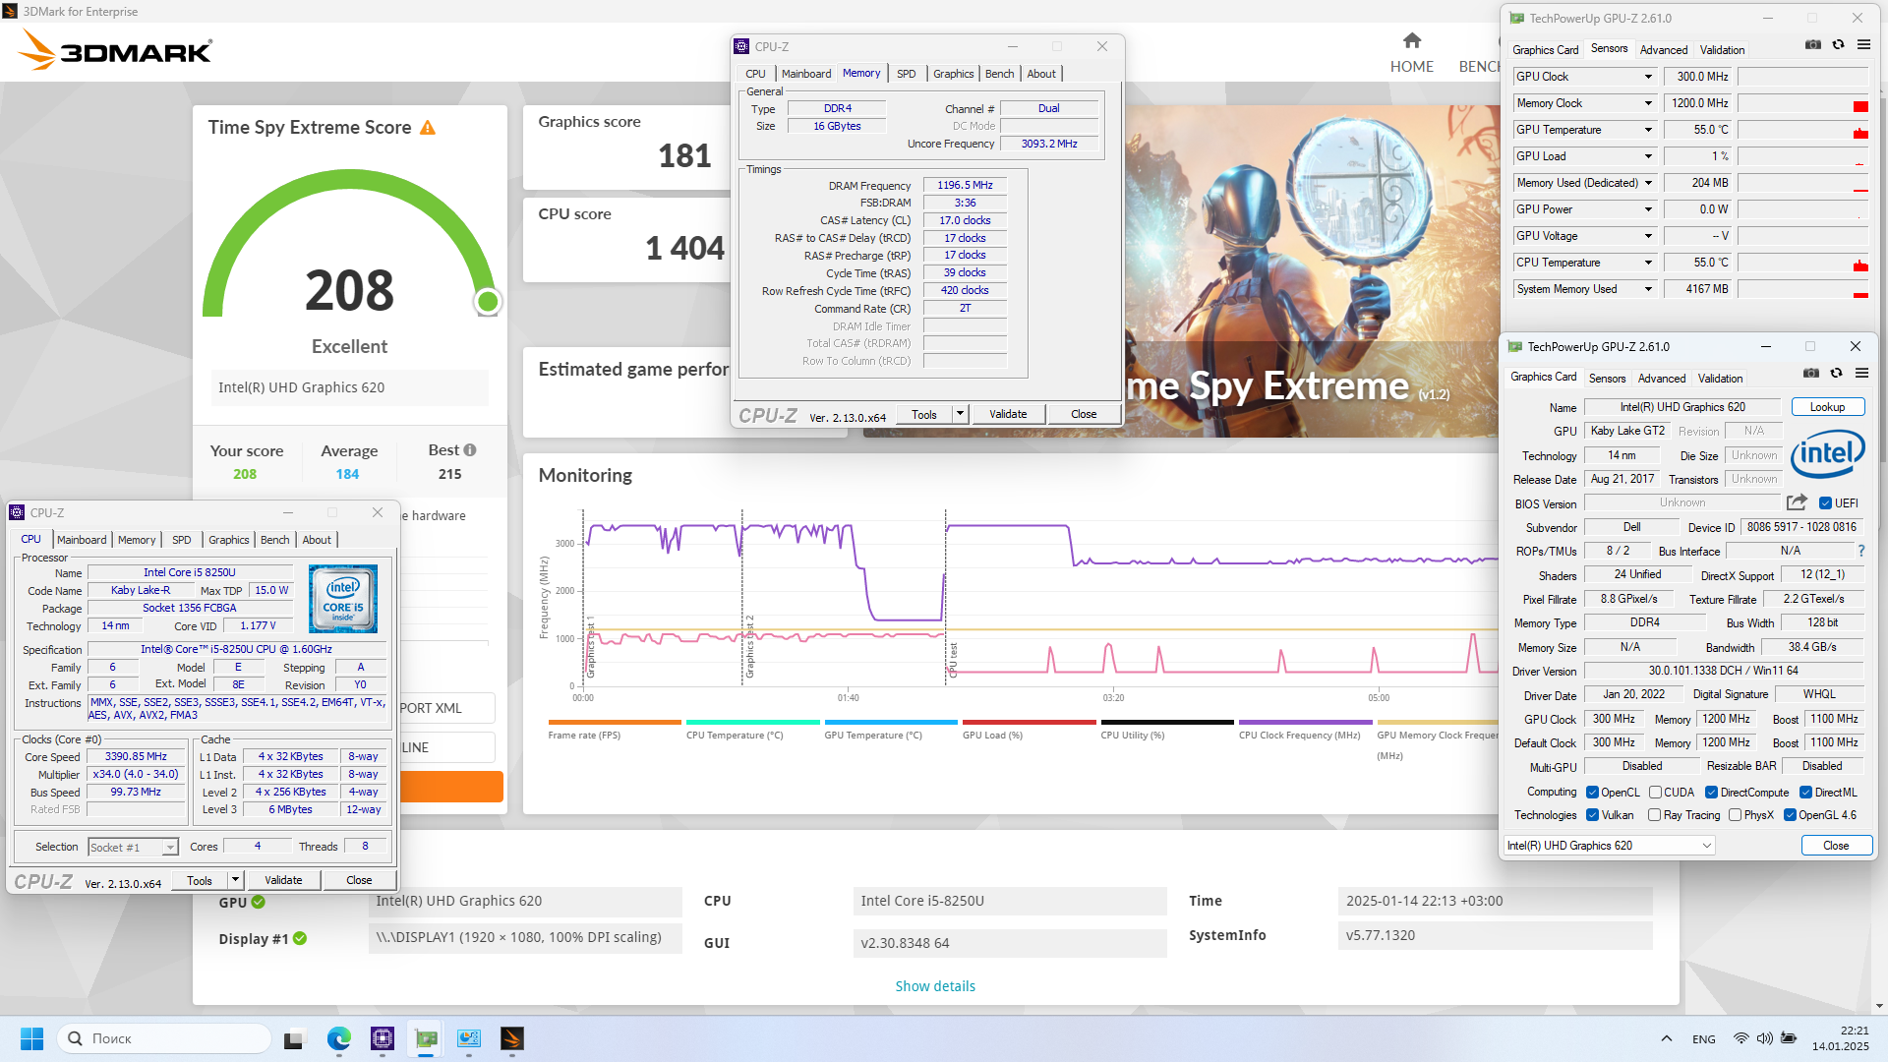1888x1062 pixels.
Task: Click Validate in the CPU-Z Memory window
Action: point(1008,414)
